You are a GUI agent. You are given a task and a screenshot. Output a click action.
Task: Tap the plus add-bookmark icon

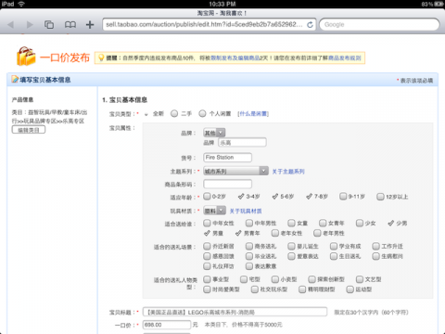point(90,24)
